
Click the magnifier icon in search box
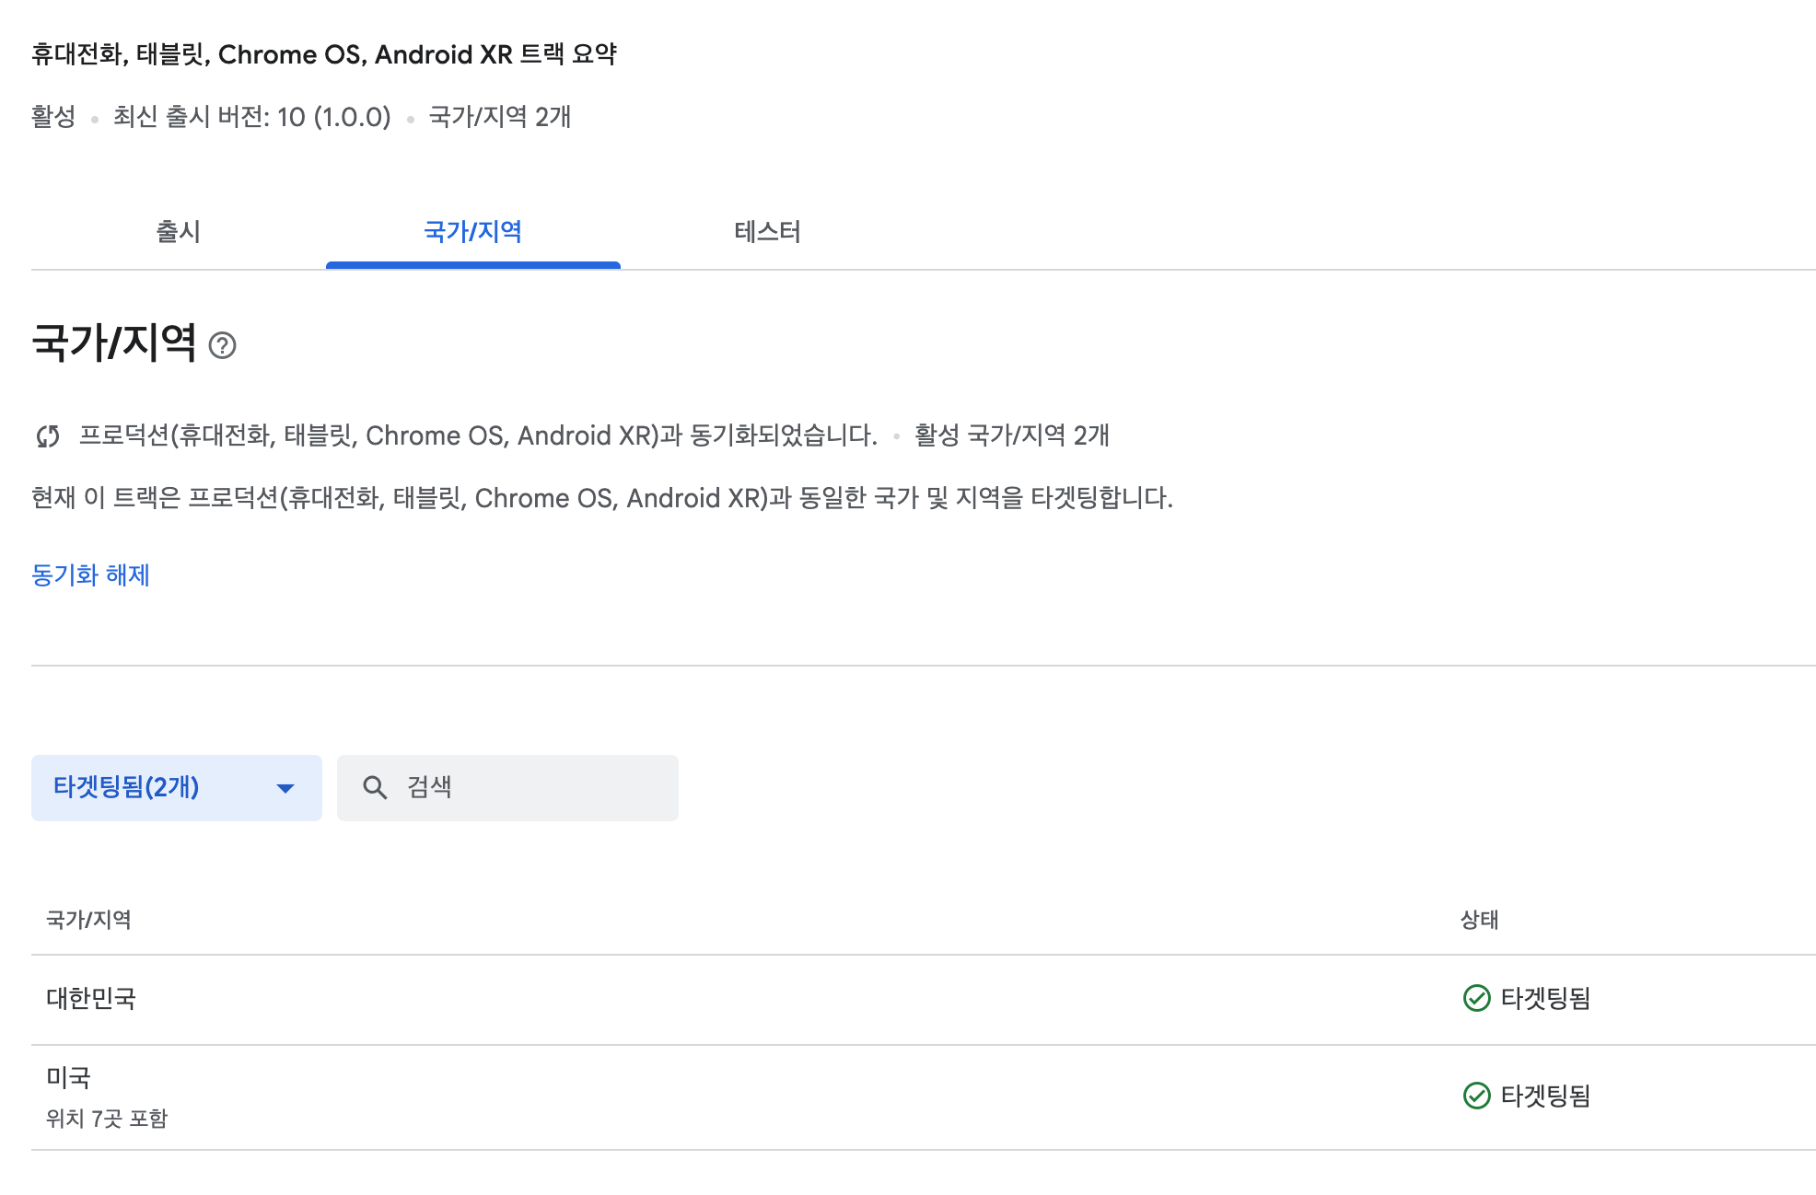coord(375,787)
